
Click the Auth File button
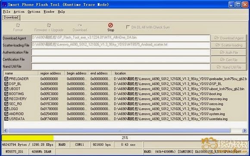tap(228, 53)
